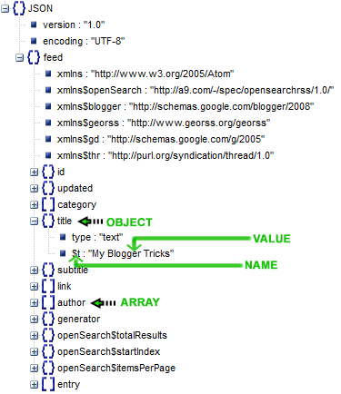Click the object icon beside openSearch$totalResults

pos(48,335)
